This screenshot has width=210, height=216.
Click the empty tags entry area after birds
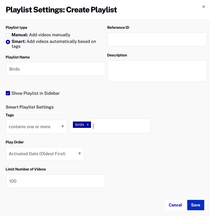click(x=121, y=126)
